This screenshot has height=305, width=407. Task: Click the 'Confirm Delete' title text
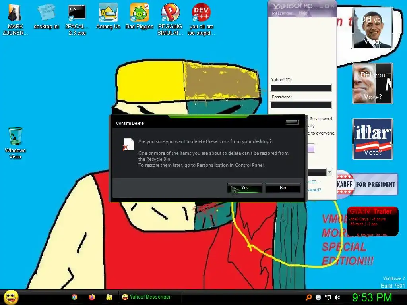click(x=130, y=123)
